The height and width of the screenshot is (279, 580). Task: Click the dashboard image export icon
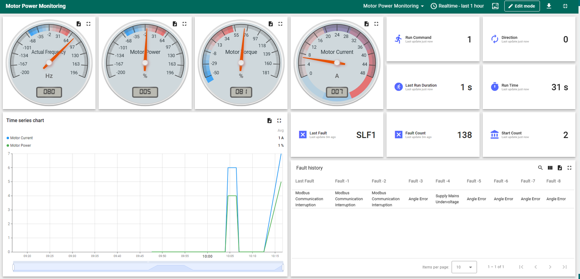pyautogui.click(x=495, y=6)
